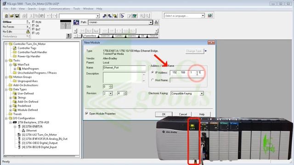294x165 pixels.
Task: Expand the Predefined data types node
Action: (x=11, y=106)
